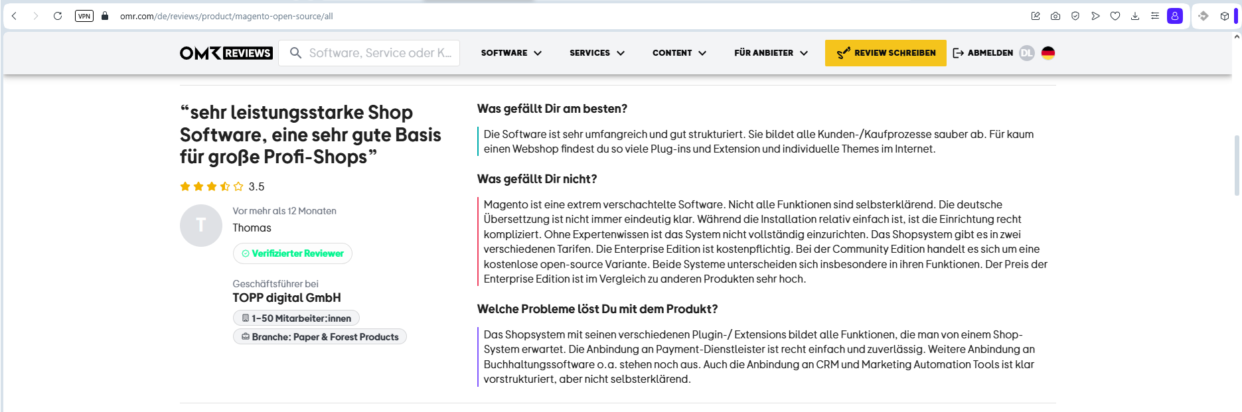Click the REVIEW SCHREIBEN button
The image size is (1242, 412).
pos(886,53)
